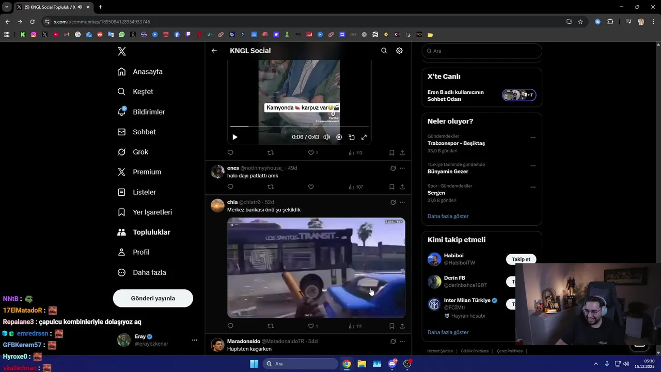
Task: Share enes post
Action: (x=402, y=187)
